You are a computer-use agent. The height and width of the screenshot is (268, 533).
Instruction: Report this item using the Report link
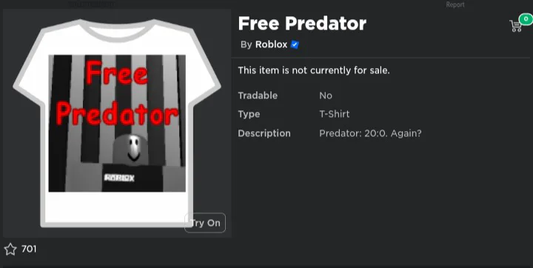click(x=455, y=4)
